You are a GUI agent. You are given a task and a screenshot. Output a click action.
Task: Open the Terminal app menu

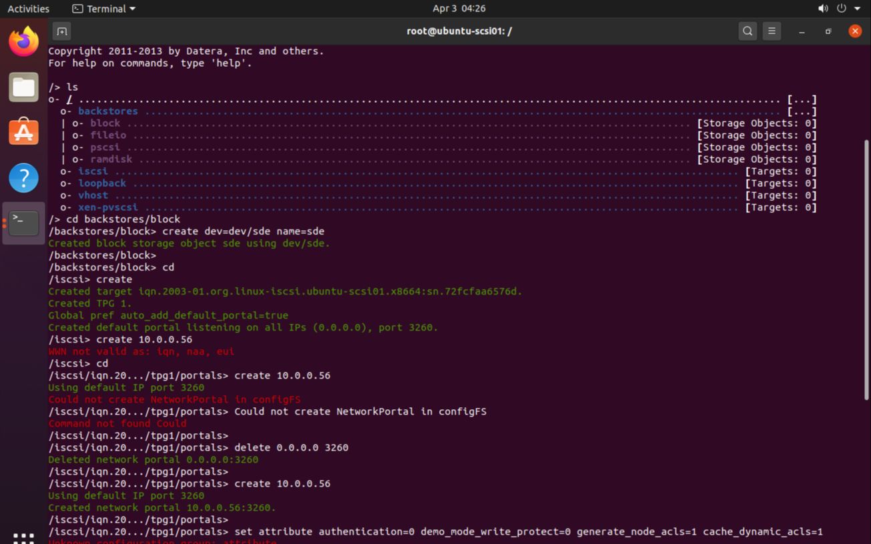click(103, 9)
